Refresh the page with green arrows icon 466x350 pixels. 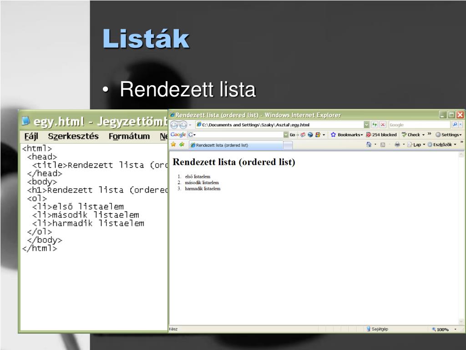(375, 125)
